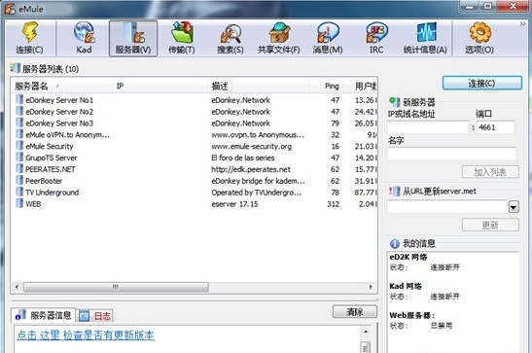532x353 pixels.
Task: Click the Web服务器 status heading
Action: (x=412, y=315)
